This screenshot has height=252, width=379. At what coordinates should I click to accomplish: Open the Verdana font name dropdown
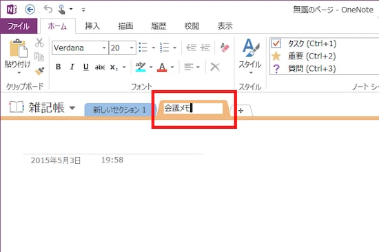104,48
